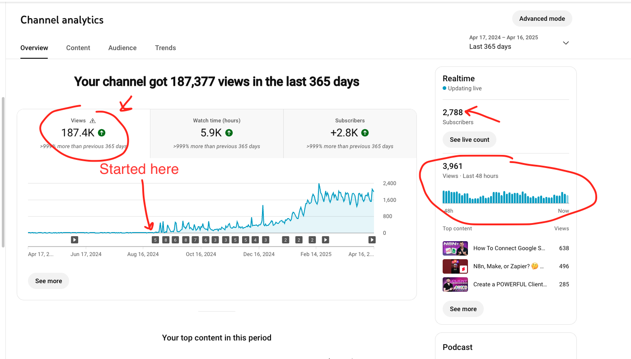
Task: Expand the Last 365 days date range dropdown
Action: pos(566,42)
